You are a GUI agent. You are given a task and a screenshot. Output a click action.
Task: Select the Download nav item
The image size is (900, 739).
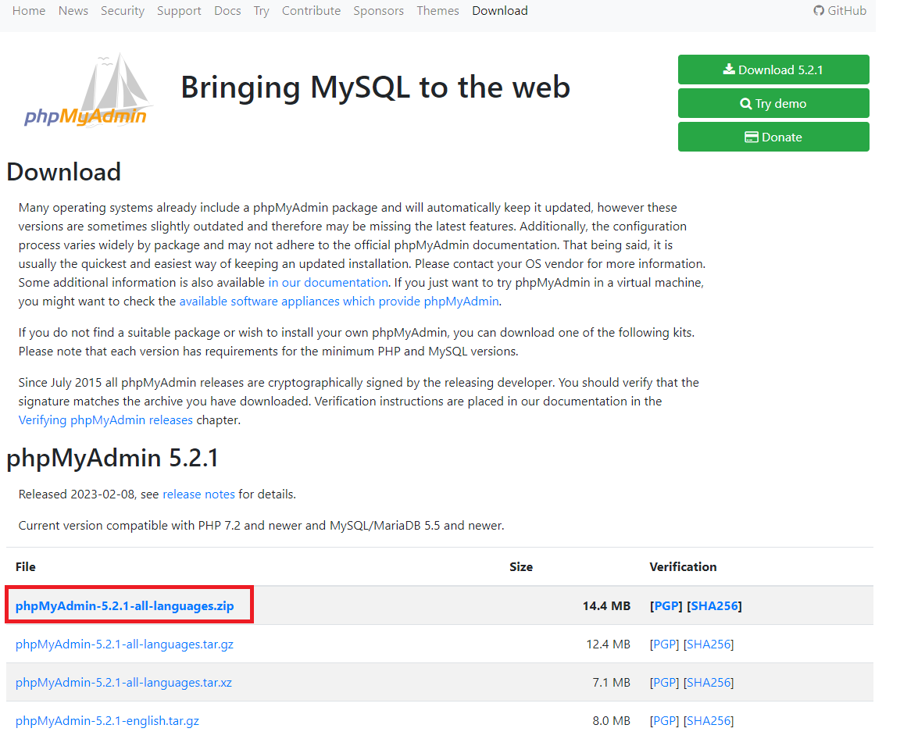pos(500,10)
